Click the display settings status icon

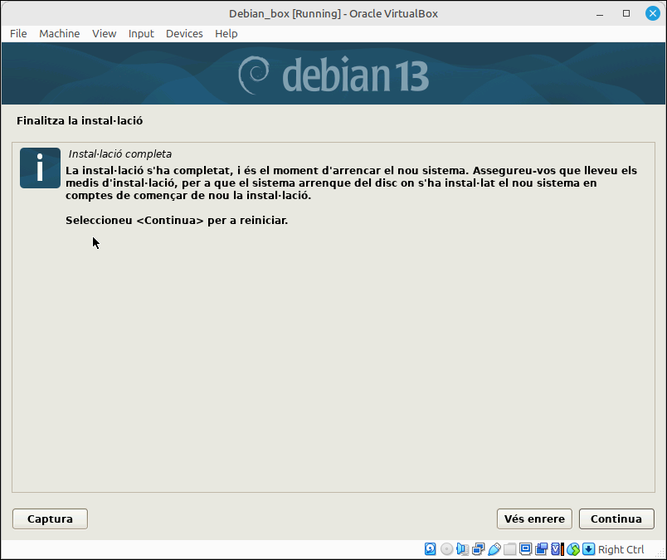coord(525,549)
